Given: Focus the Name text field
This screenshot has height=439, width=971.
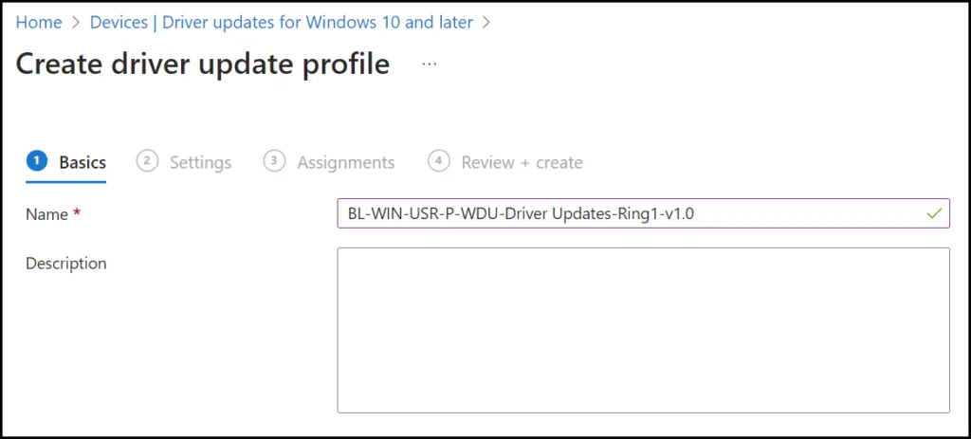Looking at the screenshot, I should 626,213.
